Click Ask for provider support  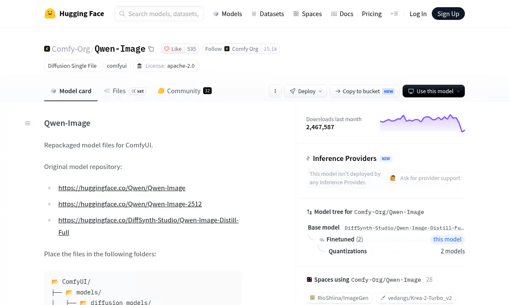(x=425, y=178)
